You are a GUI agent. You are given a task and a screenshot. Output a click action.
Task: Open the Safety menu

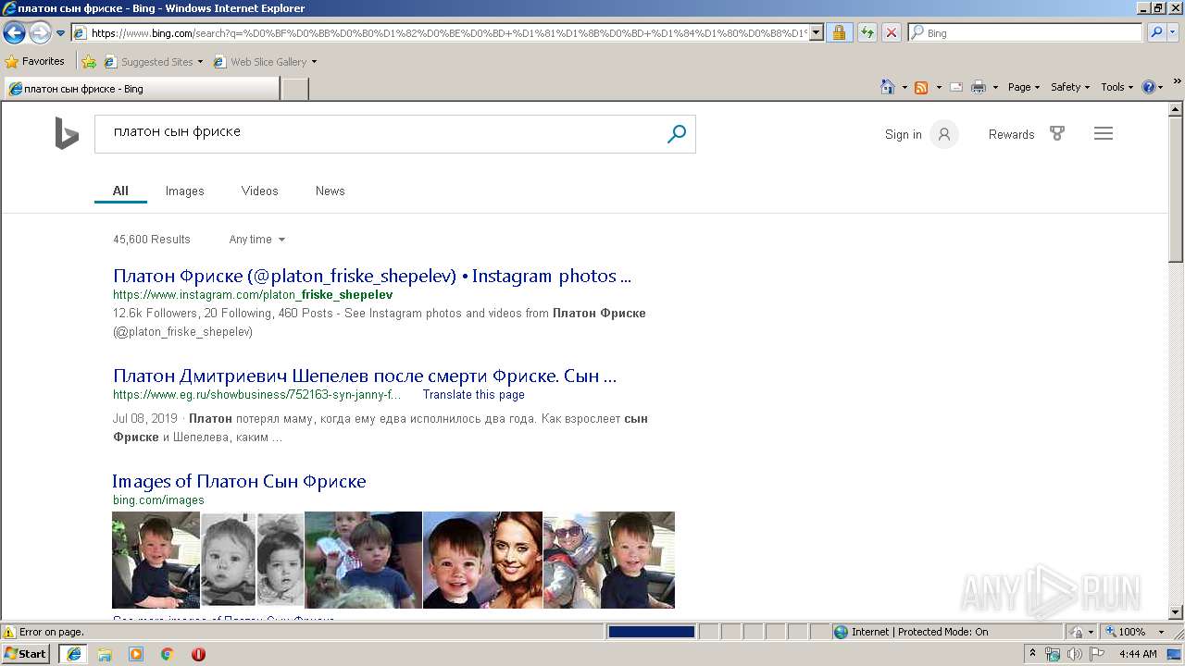(1070, 87)
